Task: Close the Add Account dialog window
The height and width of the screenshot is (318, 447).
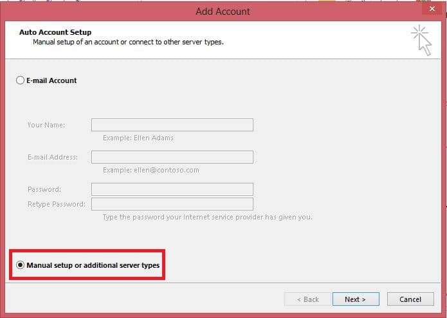Action: 431,10
